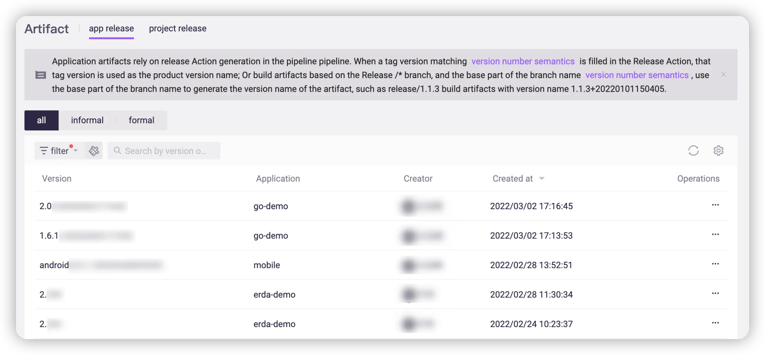Viewport: 765px width, 355px height.
Task: Click the android version entry
Action: [54, 265]
